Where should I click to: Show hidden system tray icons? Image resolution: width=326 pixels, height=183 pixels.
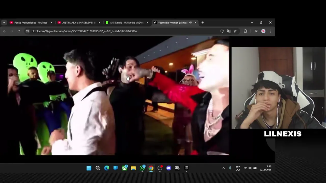224,168
